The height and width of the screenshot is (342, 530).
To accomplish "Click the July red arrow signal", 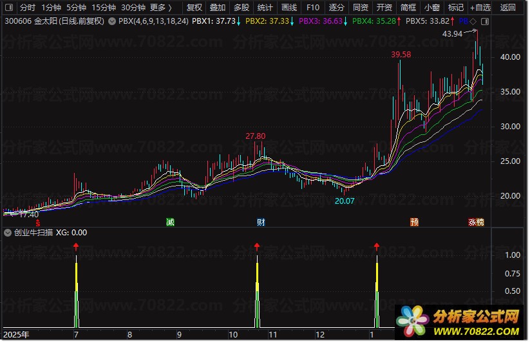I will 76,247.
